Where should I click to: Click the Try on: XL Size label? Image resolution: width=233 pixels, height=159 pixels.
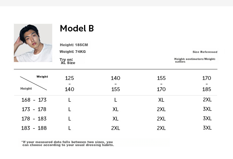point(67,61)
